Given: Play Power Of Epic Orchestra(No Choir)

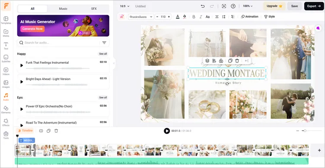Looking at the screenshot, I should click(x=22, y=109).
